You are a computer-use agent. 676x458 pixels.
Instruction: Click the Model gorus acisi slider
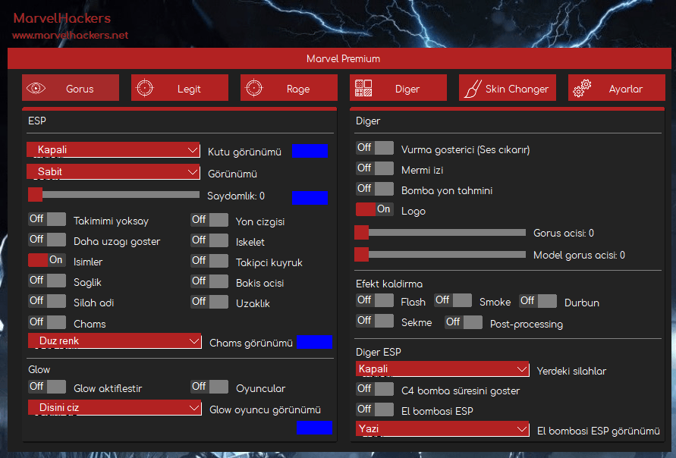coord(440,255)
